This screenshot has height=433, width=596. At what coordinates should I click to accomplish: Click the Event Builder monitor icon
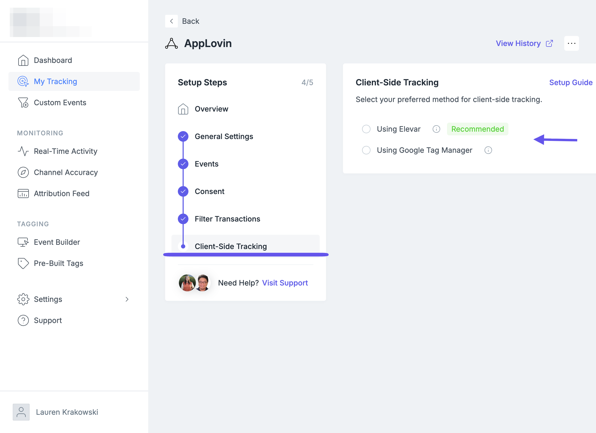[23, 242]
